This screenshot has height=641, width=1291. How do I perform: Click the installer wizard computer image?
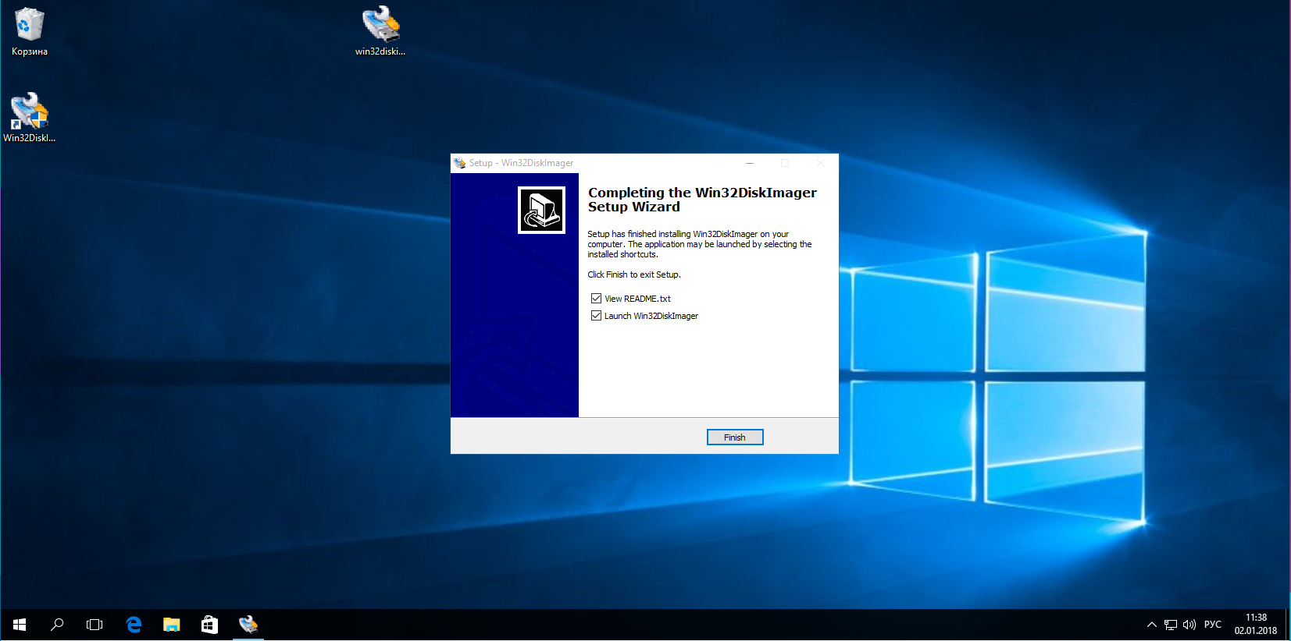tap(541, 210)
